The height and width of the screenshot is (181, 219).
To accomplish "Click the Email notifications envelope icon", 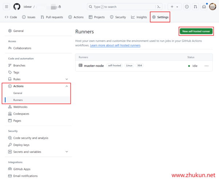I will [10, 176].
